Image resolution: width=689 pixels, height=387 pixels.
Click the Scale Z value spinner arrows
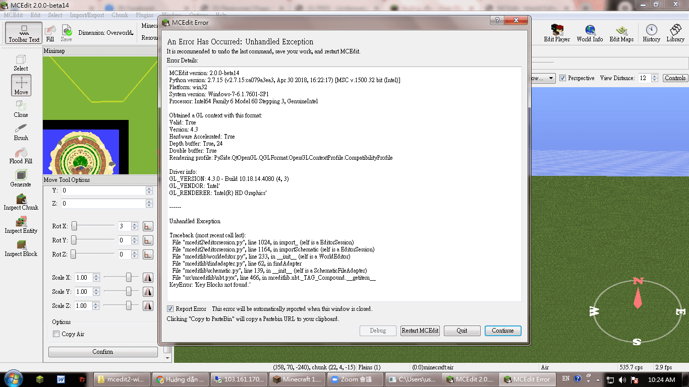click(96, 306)
